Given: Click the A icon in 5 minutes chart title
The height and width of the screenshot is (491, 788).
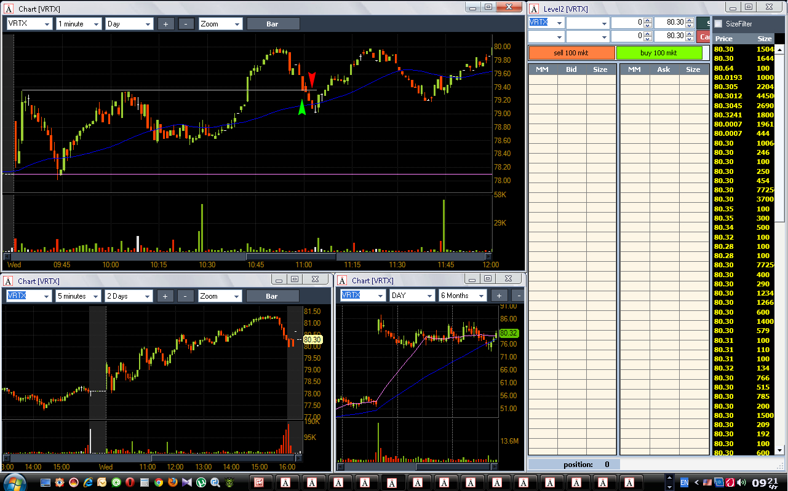Looking at the screenshot, I should pos(9,280).
